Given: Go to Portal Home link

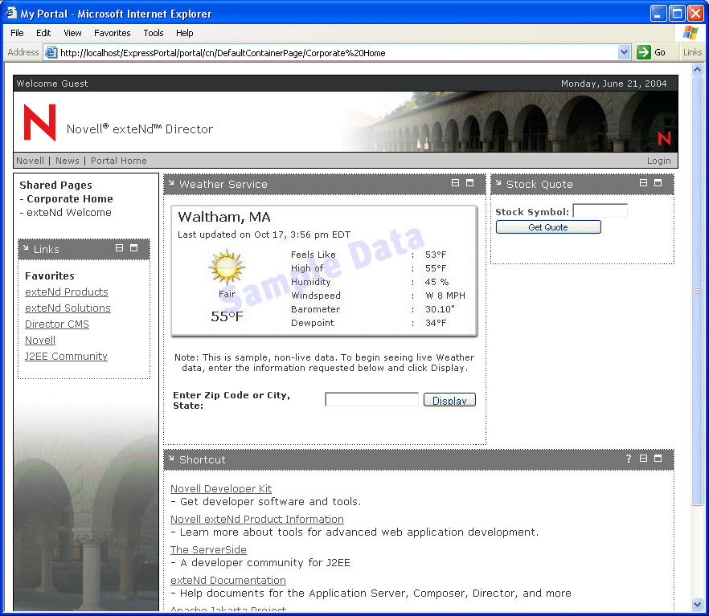Looking at the screenshot, I should [x=119, y=161].
